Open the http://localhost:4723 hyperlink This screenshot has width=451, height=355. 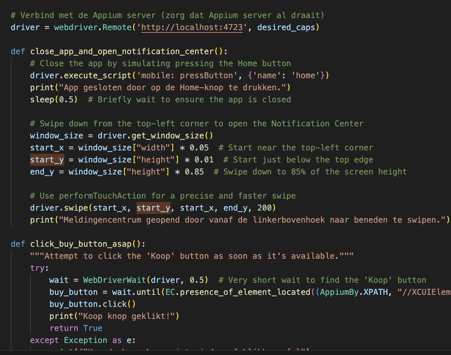pos(192,27)
